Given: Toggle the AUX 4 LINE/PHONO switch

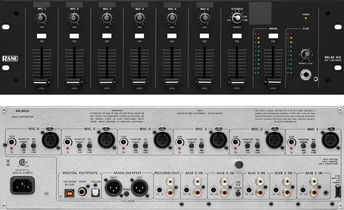Looking at the screenshot, I should coord(238,194).
